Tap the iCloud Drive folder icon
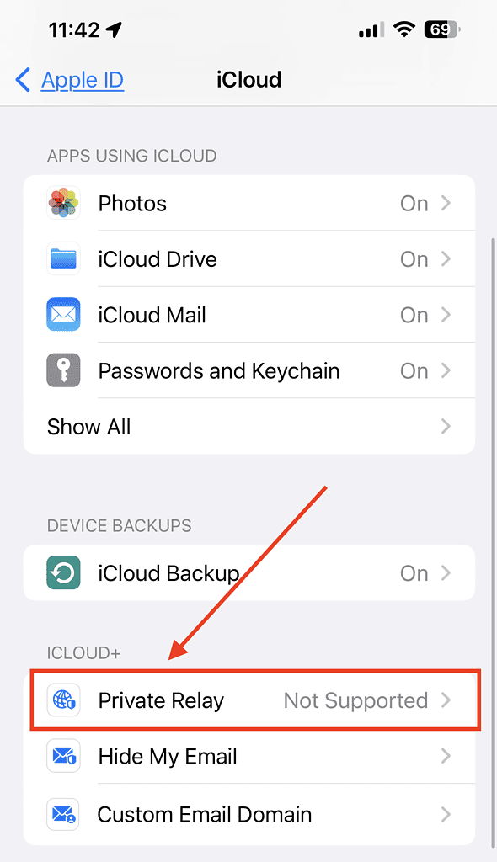497x862 pixels. click(x=63, y=259)
